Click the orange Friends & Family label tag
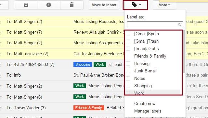 click(89, 108)
